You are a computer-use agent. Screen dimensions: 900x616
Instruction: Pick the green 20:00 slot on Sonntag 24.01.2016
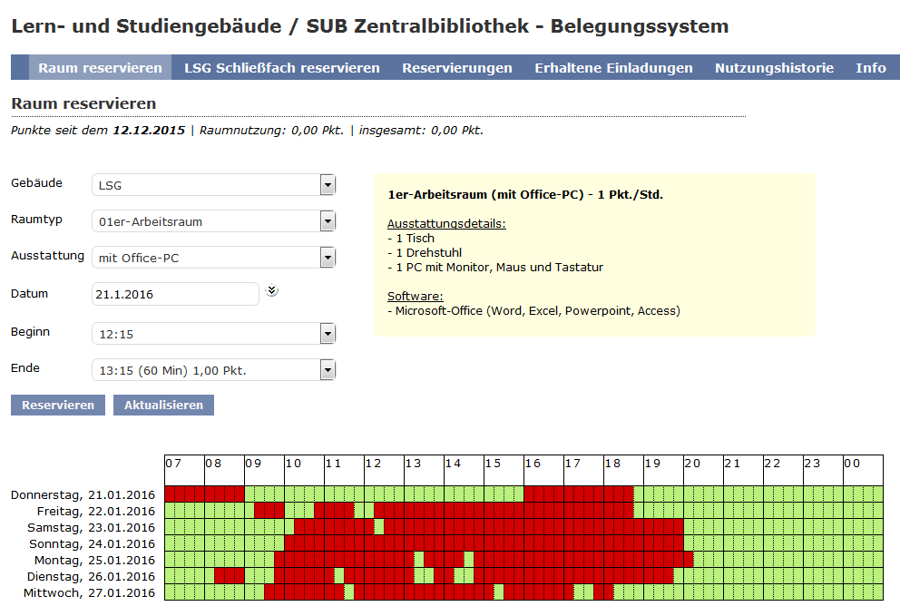(x=689, y=543)
